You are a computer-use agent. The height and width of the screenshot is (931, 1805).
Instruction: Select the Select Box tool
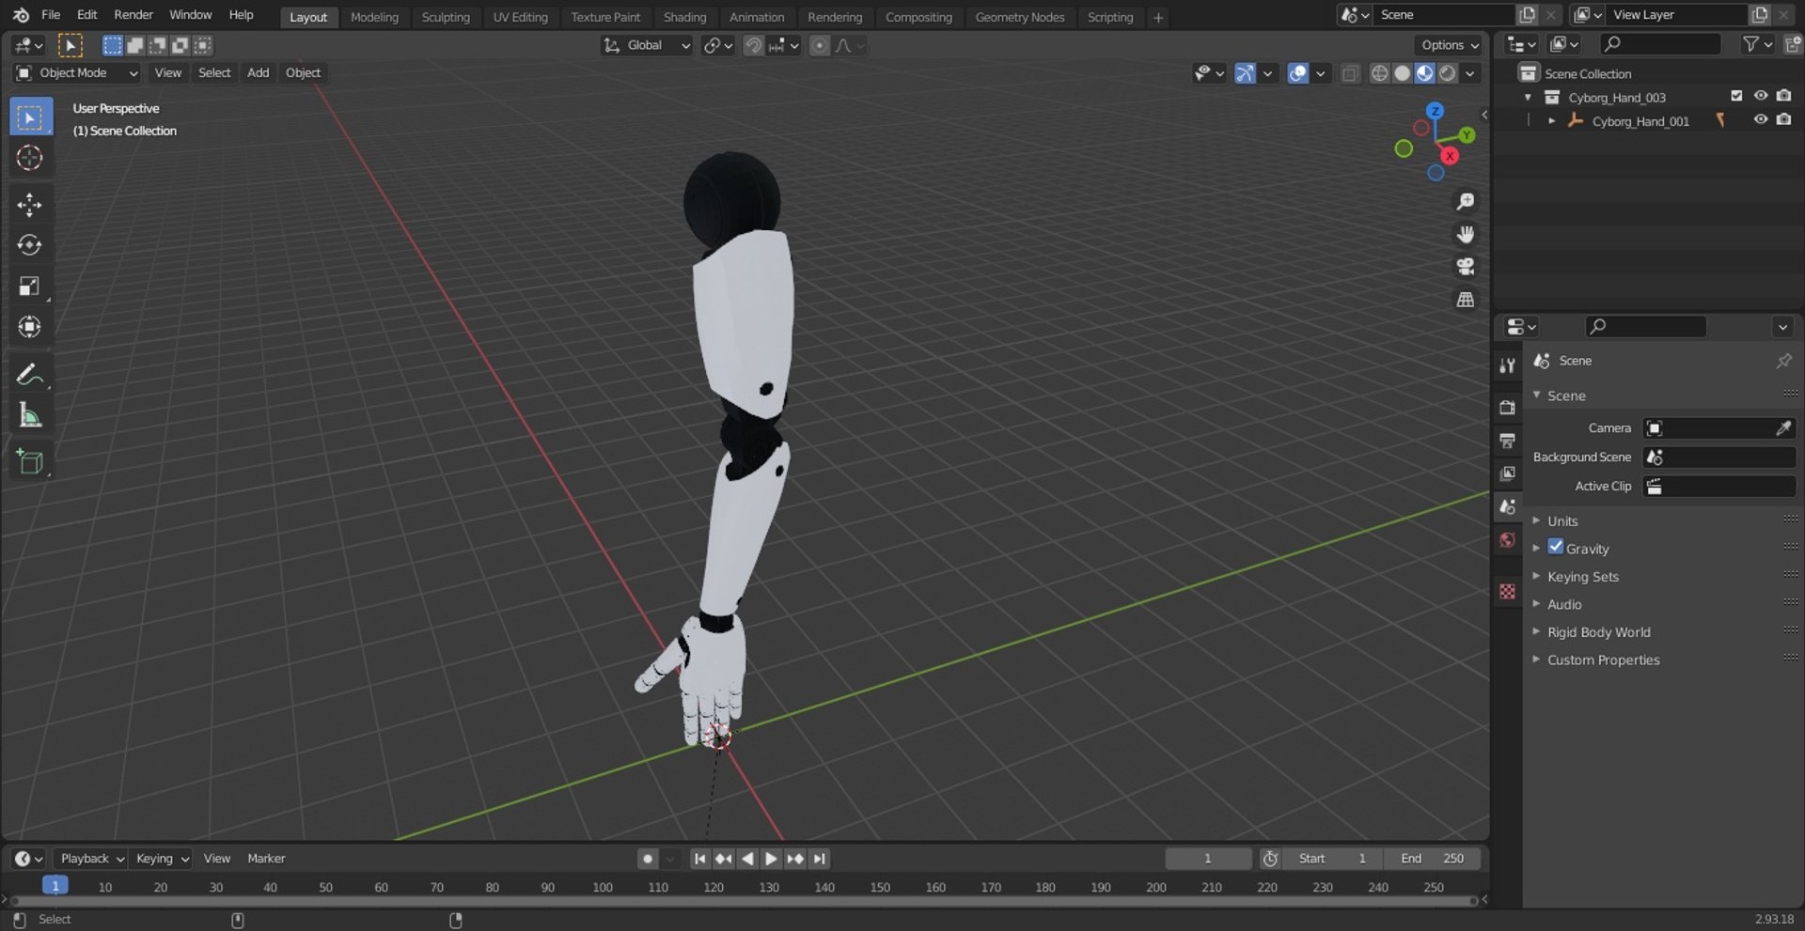30,117
